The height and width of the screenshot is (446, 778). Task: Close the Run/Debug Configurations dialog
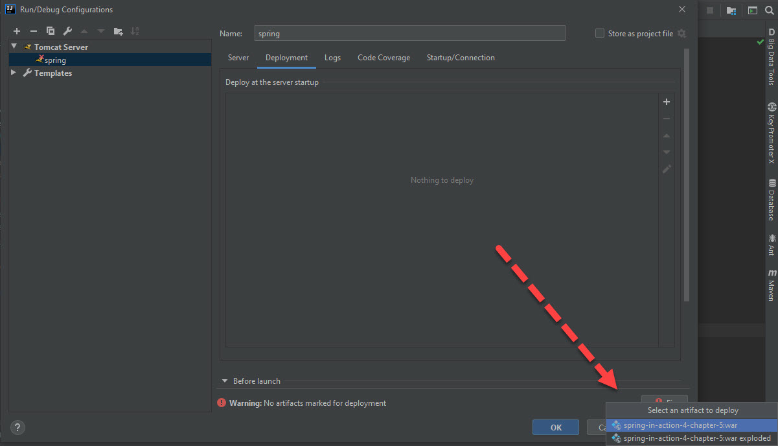[x=682, y=9]
